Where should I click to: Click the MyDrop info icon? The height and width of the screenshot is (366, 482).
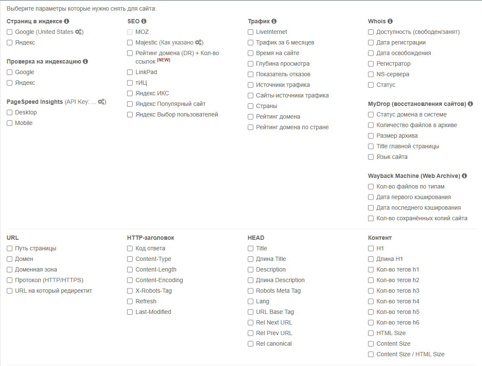[x=471, y=104]
